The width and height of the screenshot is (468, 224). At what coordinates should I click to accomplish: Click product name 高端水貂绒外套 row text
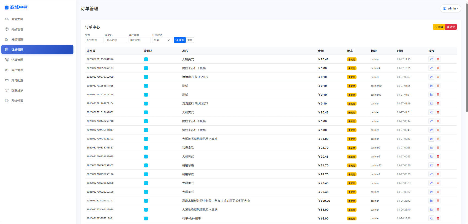pos(216,201)
